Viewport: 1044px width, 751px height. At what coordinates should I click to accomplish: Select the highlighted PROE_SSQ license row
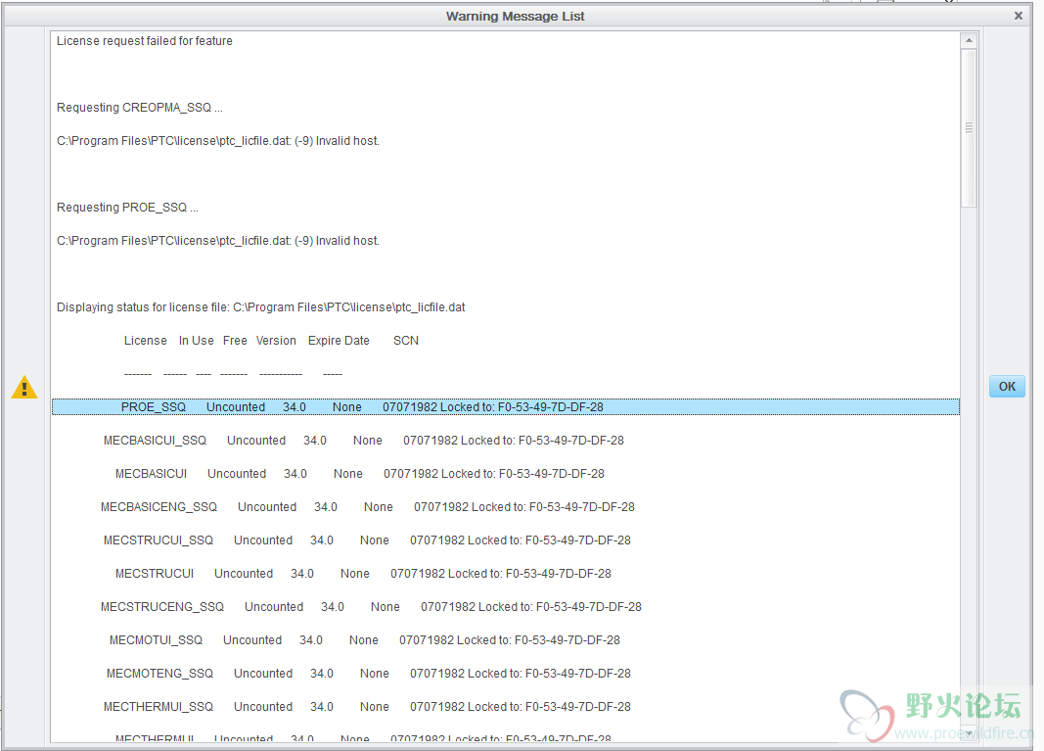505,406
